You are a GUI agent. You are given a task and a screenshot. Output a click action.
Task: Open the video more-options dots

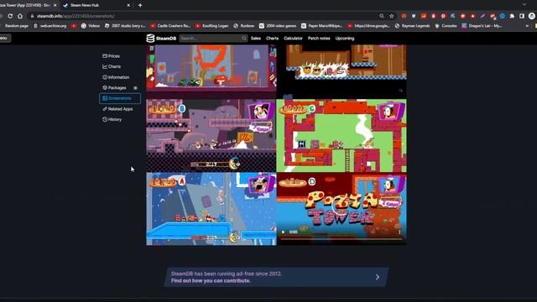pos(399,232)
